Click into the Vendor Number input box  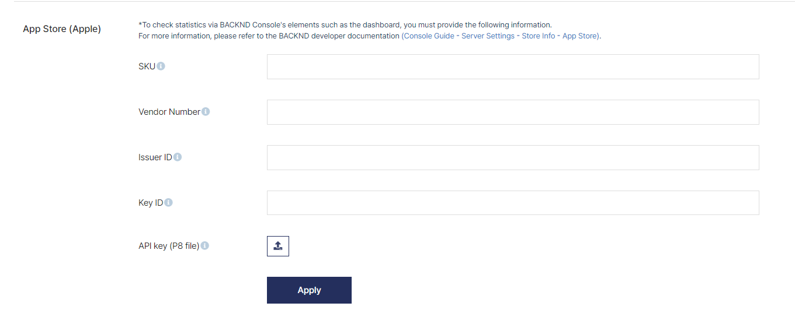coord(513,112)
